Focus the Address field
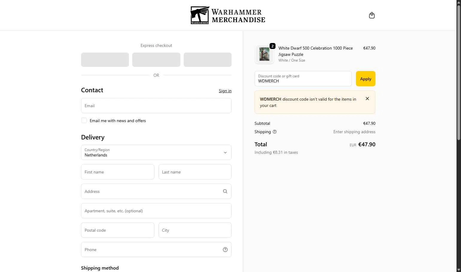461x272 pixels. [x=156, y=191]
